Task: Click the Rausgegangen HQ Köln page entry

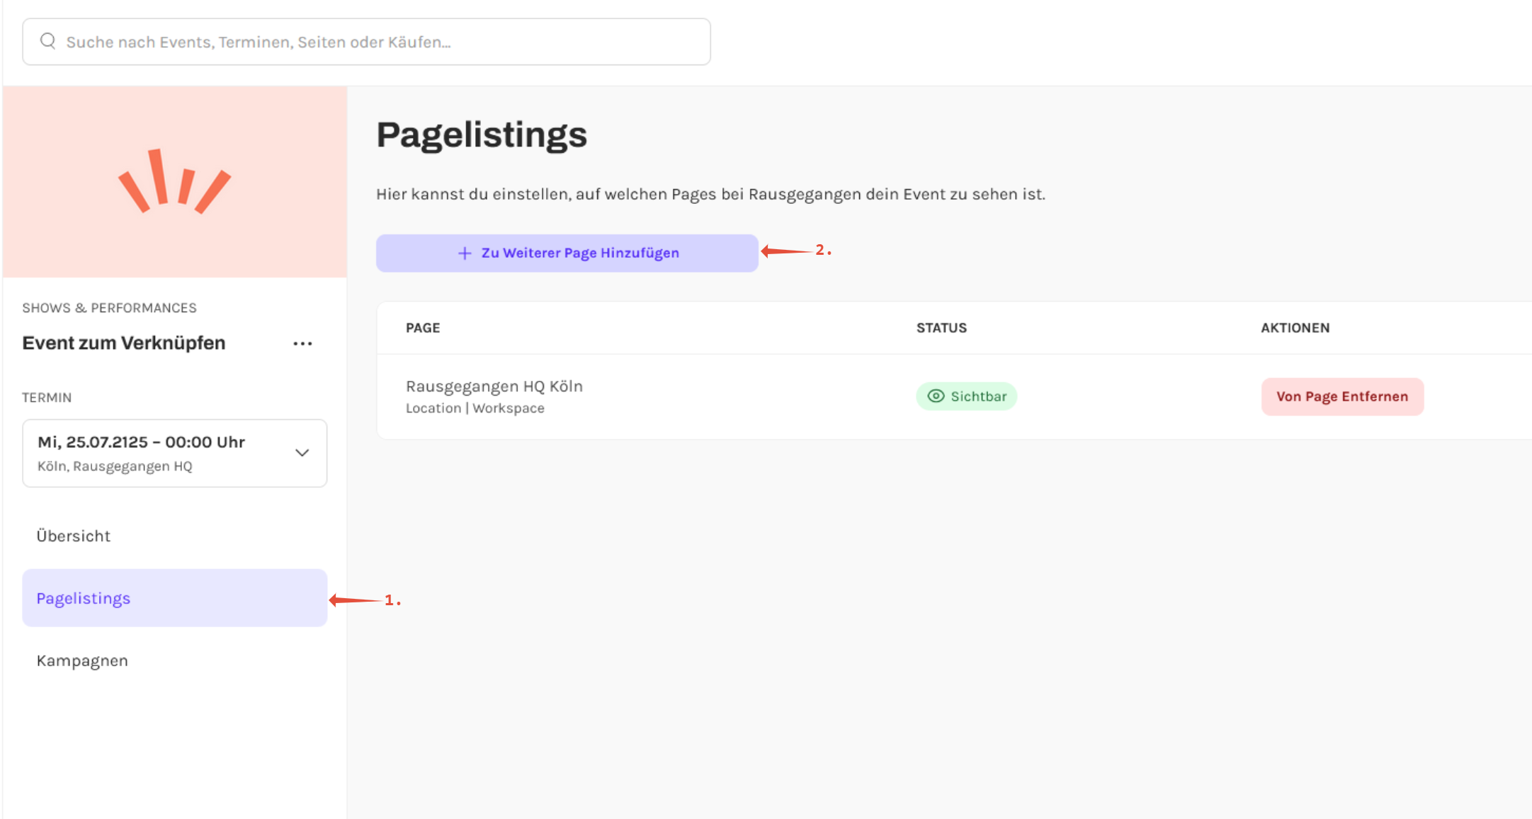Action: [x=494, y=386]
